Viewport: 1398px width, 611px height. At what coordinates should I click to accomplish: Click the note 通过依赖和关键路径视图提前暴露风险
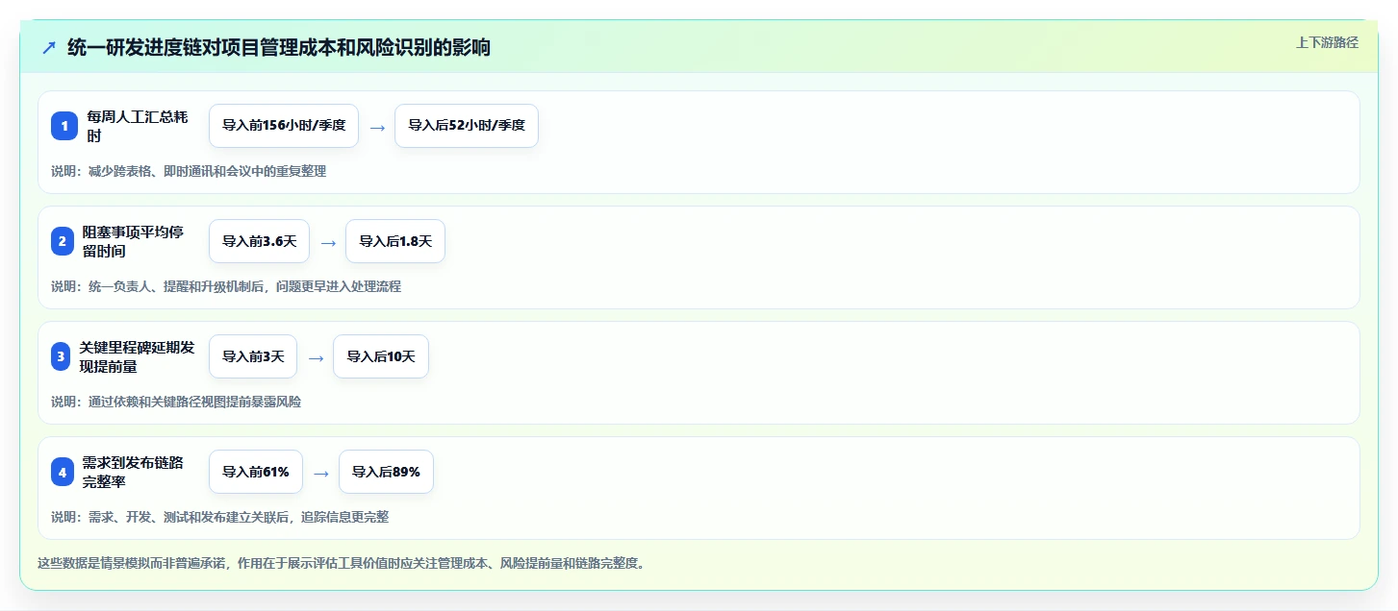(176, 402)
